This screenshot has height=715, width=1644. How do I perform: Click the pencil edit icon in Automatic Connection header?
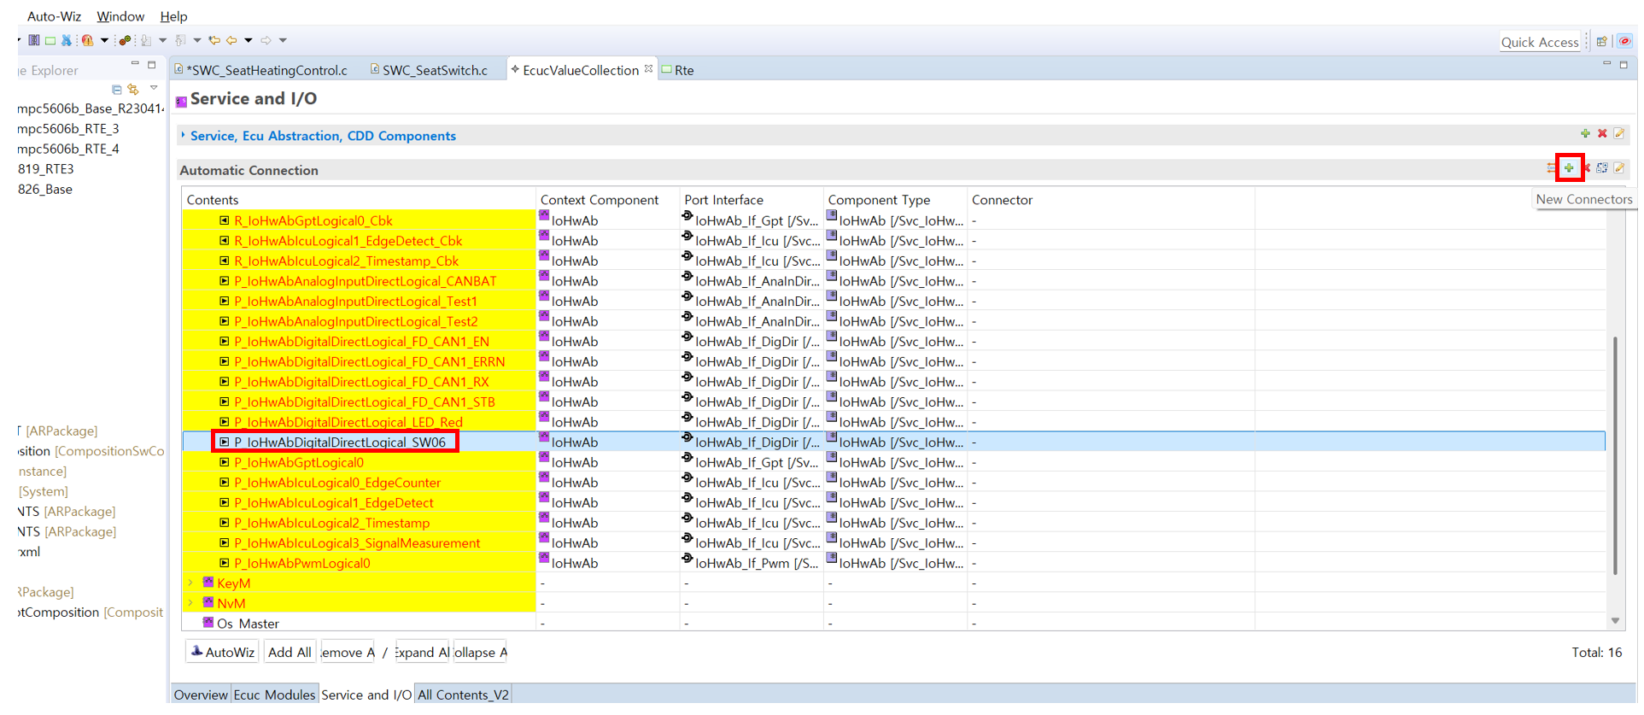[x=1619, y=168]
